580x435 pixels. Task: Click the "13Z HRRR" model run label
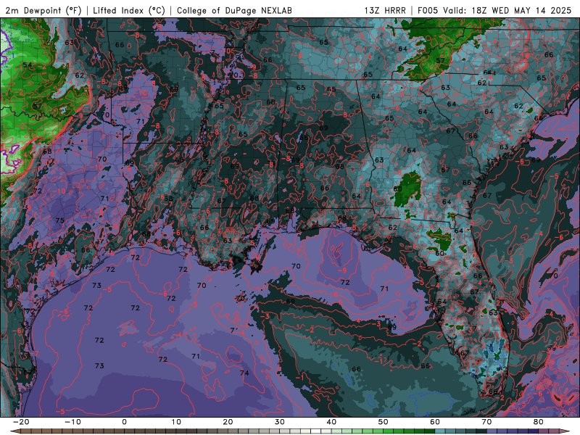(x=385, y=10)
